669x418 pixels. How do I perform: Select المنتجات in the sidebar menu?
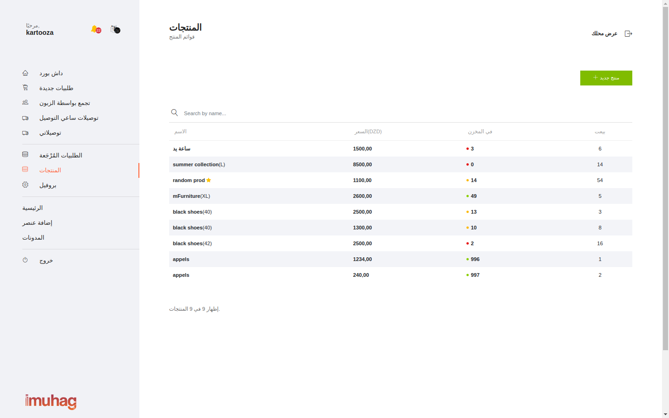50,170
